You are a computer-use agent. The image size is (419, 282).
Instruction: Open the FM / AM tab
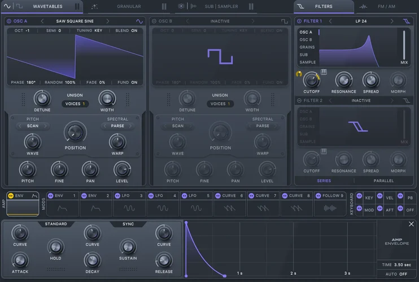387,7
